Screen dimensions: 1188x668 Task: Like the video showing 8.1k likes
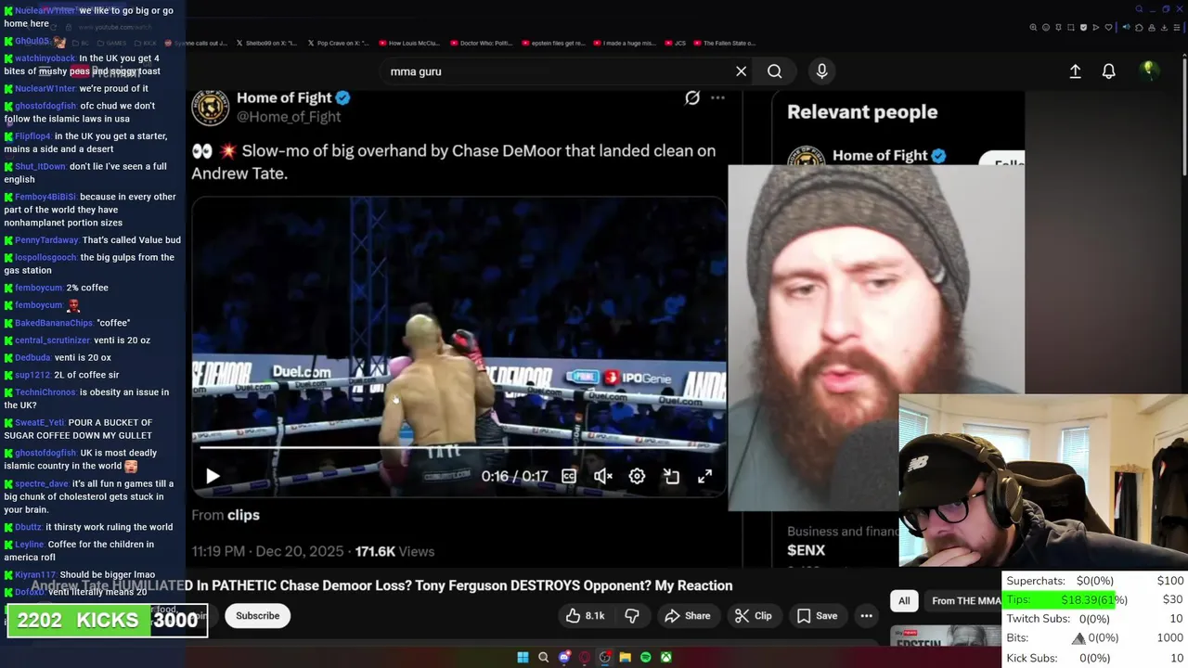(x=585, y=616)
